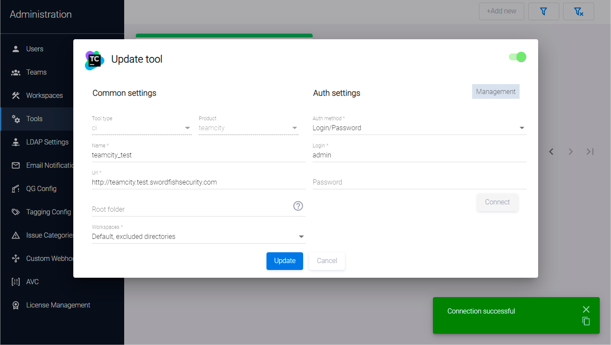Toggle the tool enabled switch
The image size is (611, 345).
coord(517,57)
